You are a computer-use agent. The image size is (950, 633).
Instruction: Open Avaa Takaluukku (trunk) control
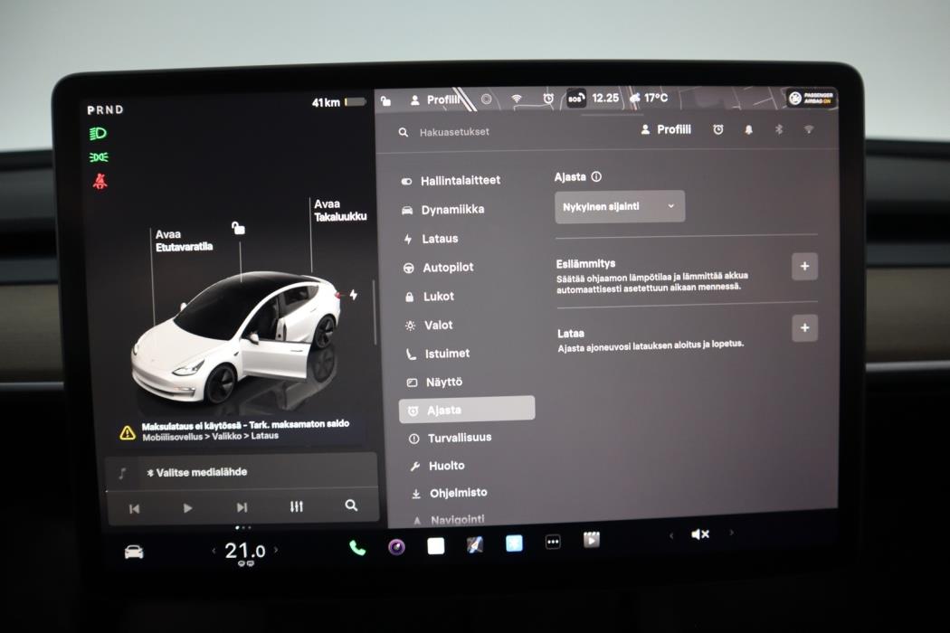[x=339, y=210]
